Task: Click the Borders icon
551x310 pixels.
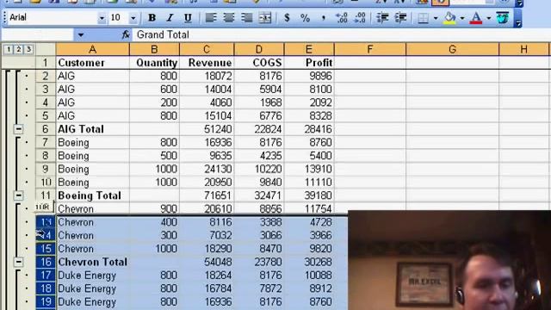Action: point(423,17)
